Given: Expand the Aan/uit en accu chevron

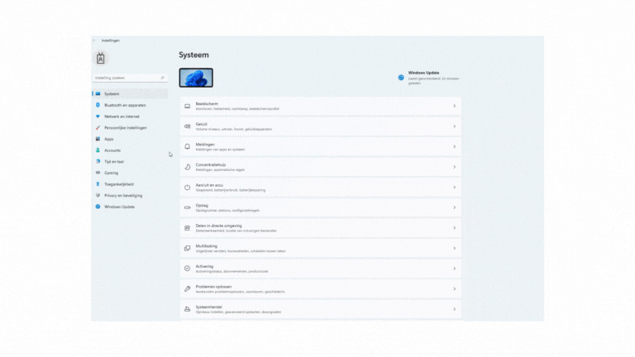Looking at the screenshot, I should click(455, 188).
